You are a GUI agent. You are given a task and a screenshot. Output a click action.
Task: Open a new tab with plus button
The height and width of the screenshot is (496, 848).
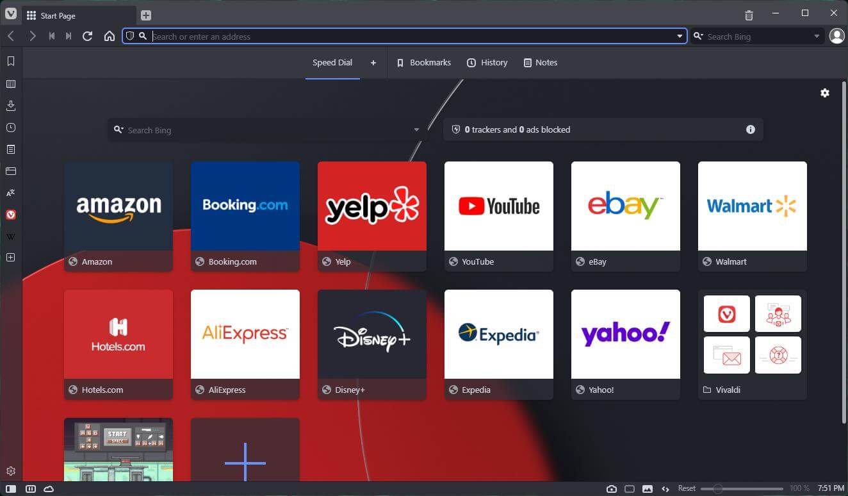click(x=146, y=15)
